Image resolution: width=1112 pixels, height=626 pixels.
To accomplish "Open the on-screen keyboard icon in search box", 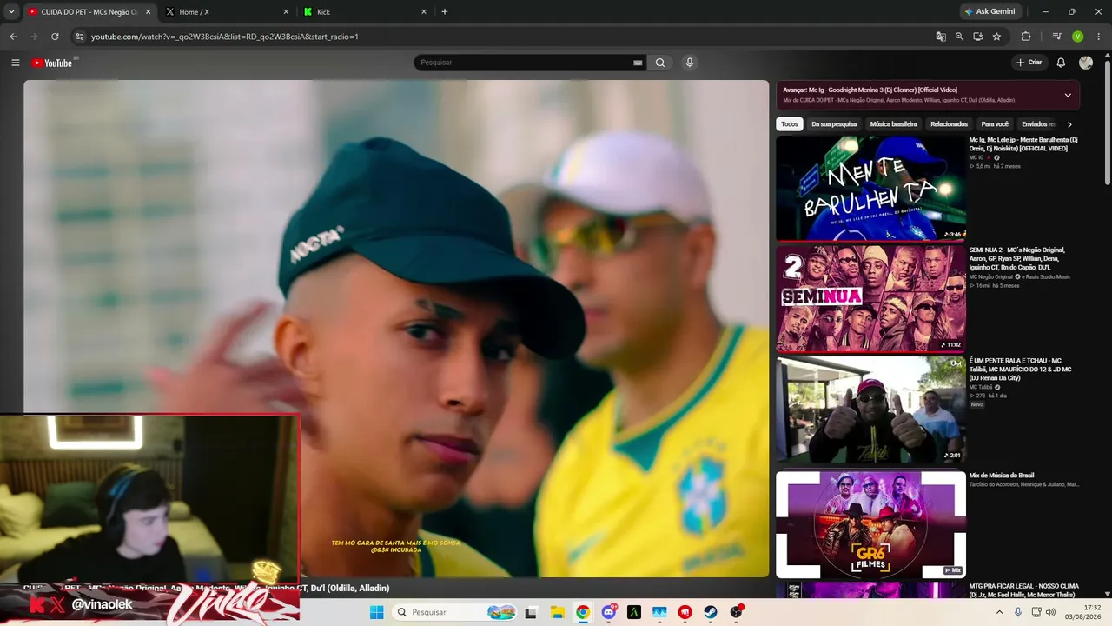I will click(x=638, y=63).
